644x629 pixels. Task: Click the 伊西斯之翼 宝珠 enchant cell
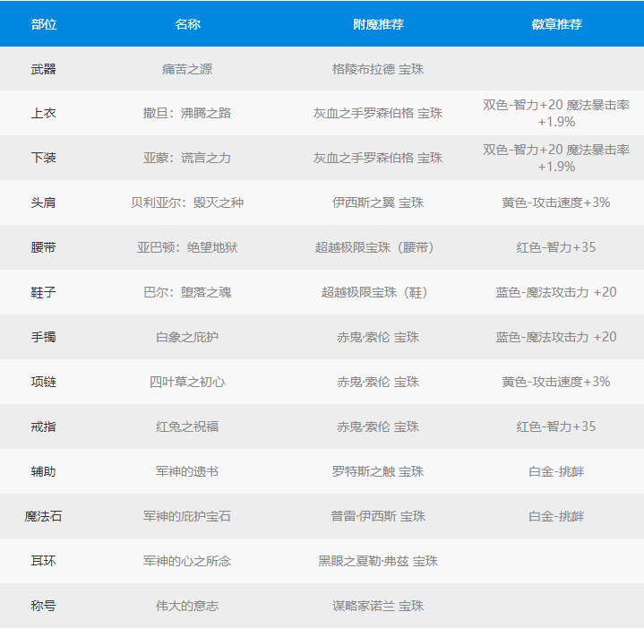pyautogui.click(x=378, y=202)
